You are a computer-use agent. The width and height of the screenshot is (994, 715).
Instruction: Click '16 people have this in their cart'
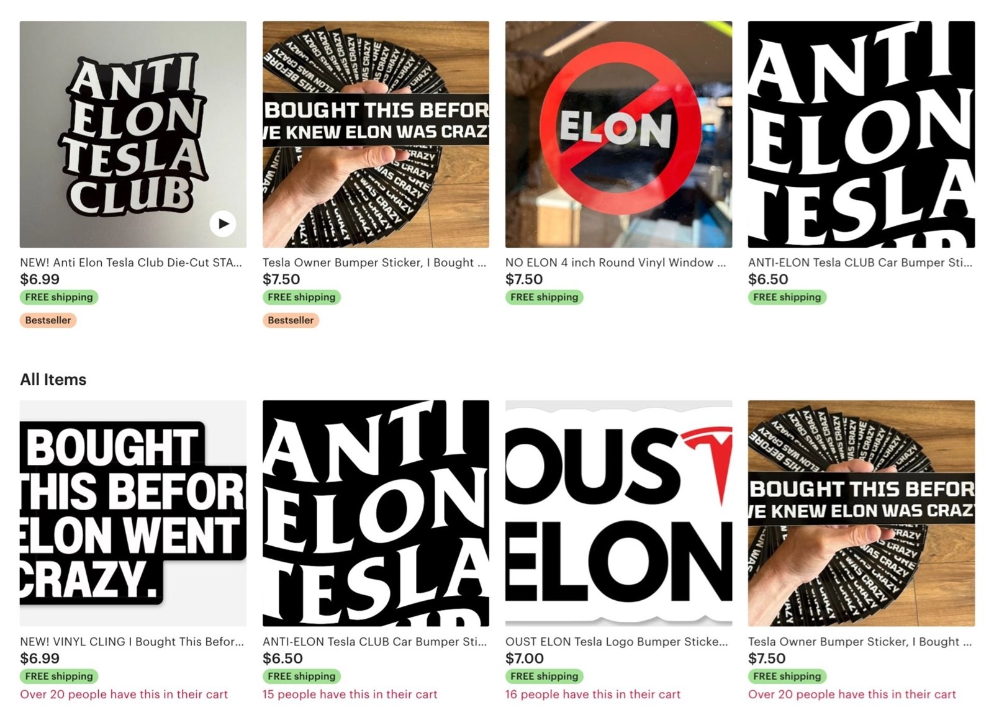pyautogui.click(x=593, y=695)
